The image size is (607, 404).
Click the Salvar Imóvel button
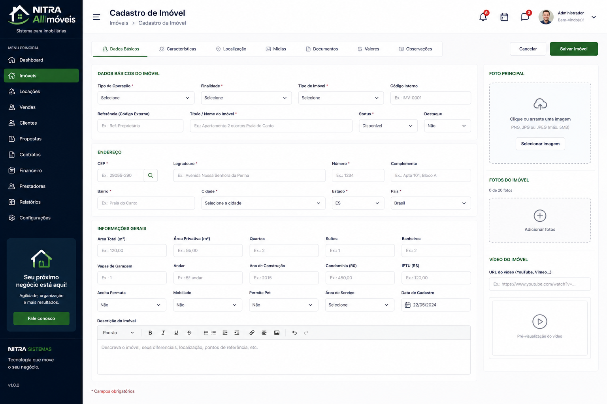pos(573,49)
